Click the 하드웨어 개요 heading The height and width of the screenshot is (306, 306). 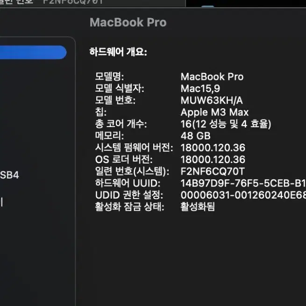click(118, 52)
